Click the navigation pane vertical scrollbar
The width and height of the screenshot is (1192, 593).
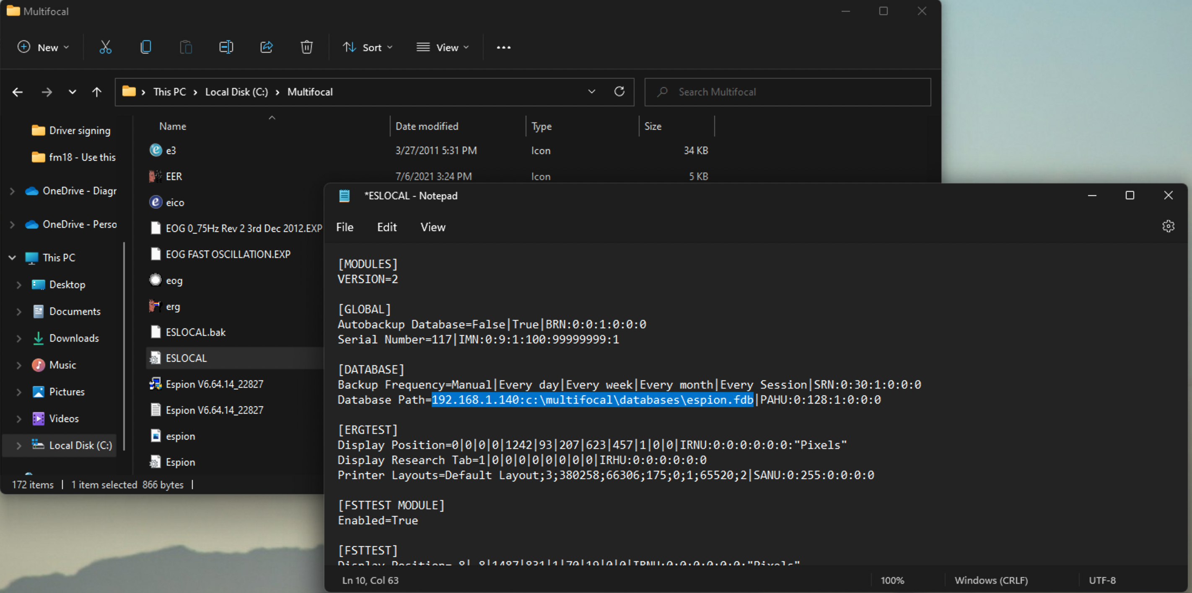pyautogui.click(x=124, y=347)
